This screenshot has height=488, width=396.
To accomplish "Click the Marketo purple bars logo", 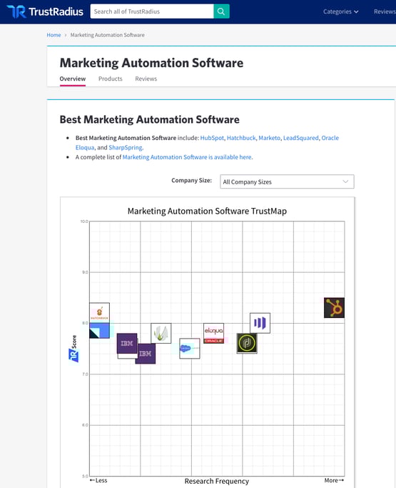I will tap(260, 323).
